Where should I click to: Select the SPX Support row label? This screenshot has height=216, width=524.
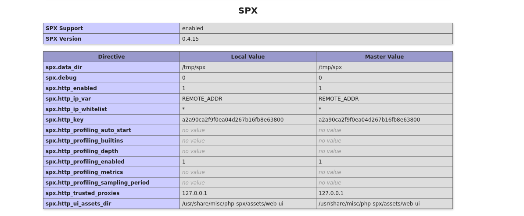pyautogui.click(x=65, y=28)
